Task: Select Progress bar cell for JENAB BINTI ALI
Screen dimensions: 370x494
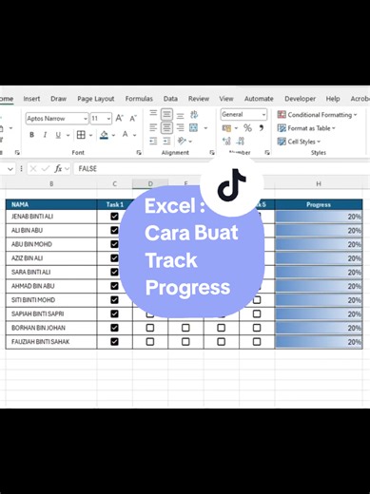Action: 319,217
